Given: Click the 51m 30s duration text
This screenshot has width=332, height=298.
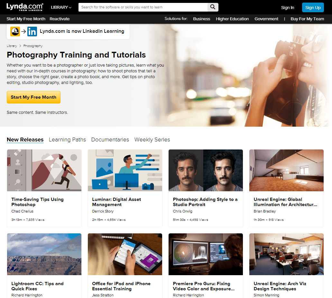Looking at the screenshot, I should pos(179,220).
